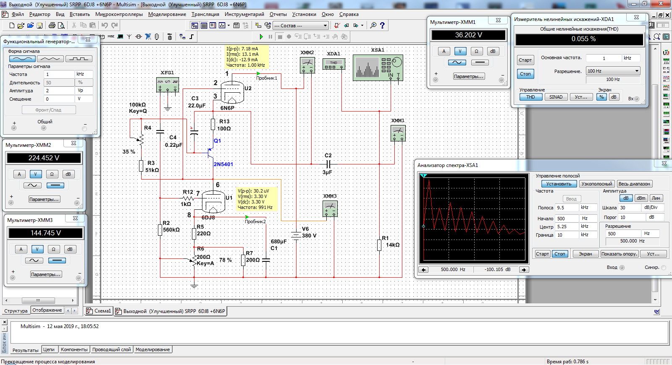Click the left panel horizontal scrollbar
Image resolution: width=672 pixels, height=365 pixels.
(x=39, y=300)
